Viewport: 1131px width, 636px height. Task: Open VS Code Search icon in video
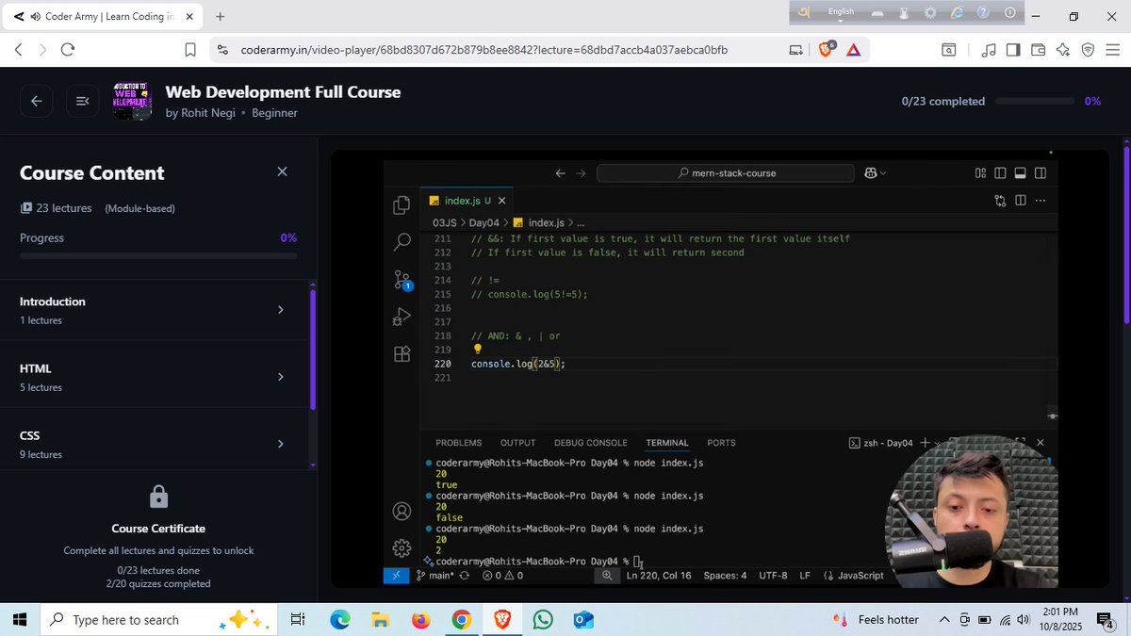click(x=402, y=242)
